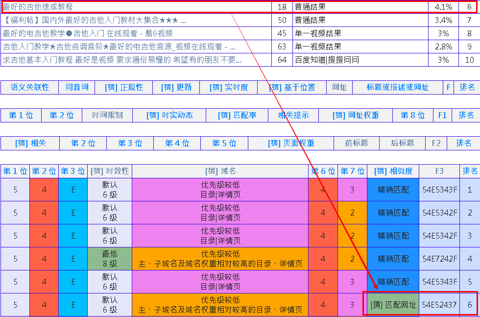The image size is (480, 317).
Task: Select rank 4 cell beside 54E7242F
Action: pos(470,259)
